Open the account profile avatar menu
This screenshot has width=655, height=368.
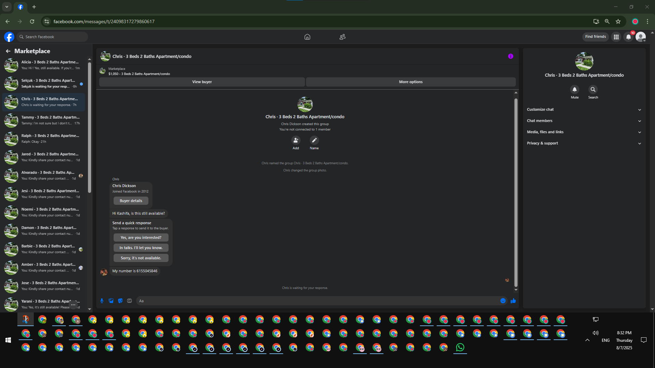[x=641, y=37]
